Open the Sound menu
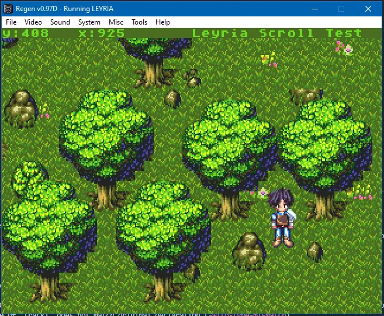Image resolution: width=384 pixels, height=316 pixels. point(60,22)
